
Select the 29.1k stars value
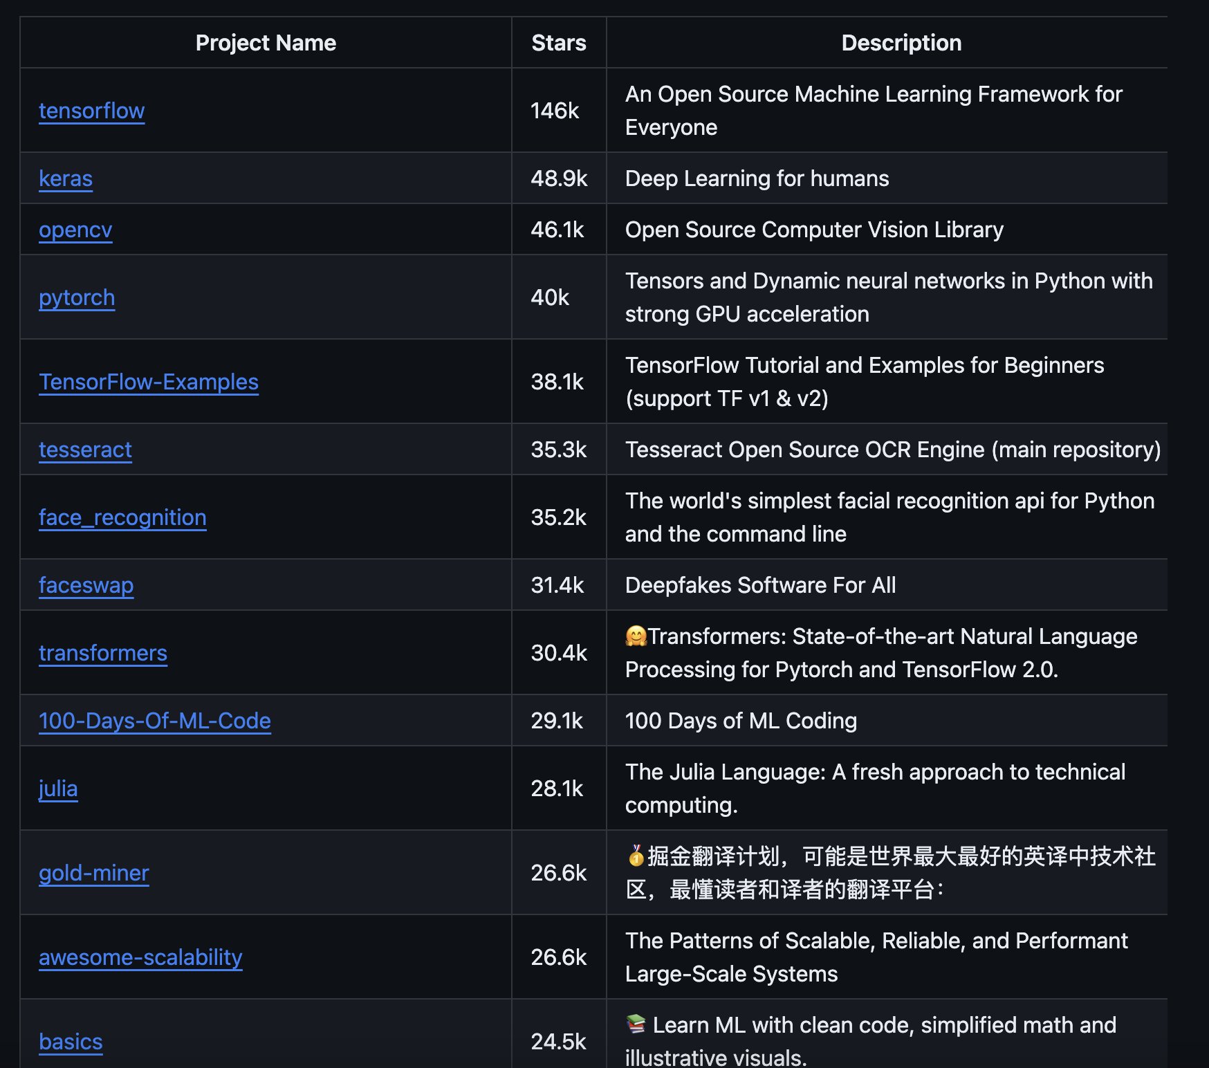click(x=557, y=721)
